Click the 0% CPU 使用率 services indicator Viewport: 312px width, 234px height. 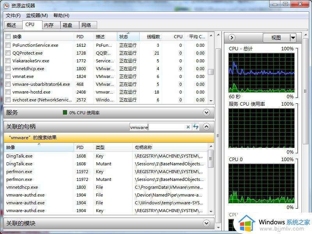pos(81,113)
